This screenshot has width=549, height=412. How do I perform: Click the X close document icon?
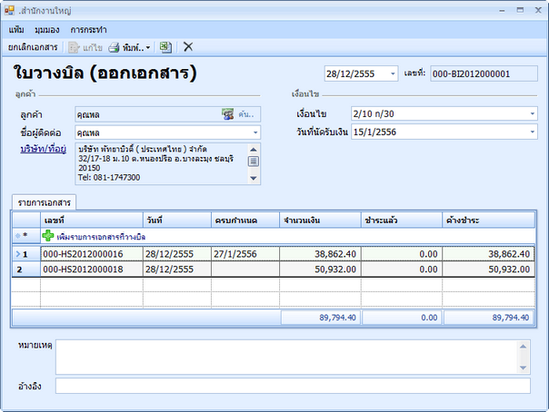(x=188, y=46)
